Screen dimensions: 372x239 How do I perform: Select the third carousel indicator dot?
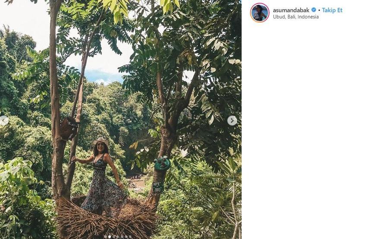113,237
